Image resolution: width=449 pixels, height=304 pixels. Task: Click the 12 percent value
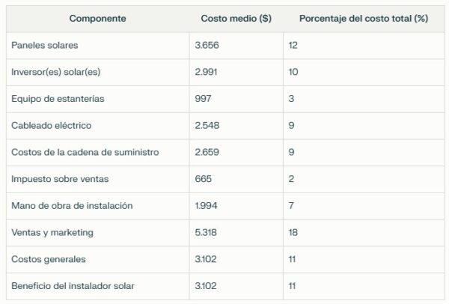[293, 45]
